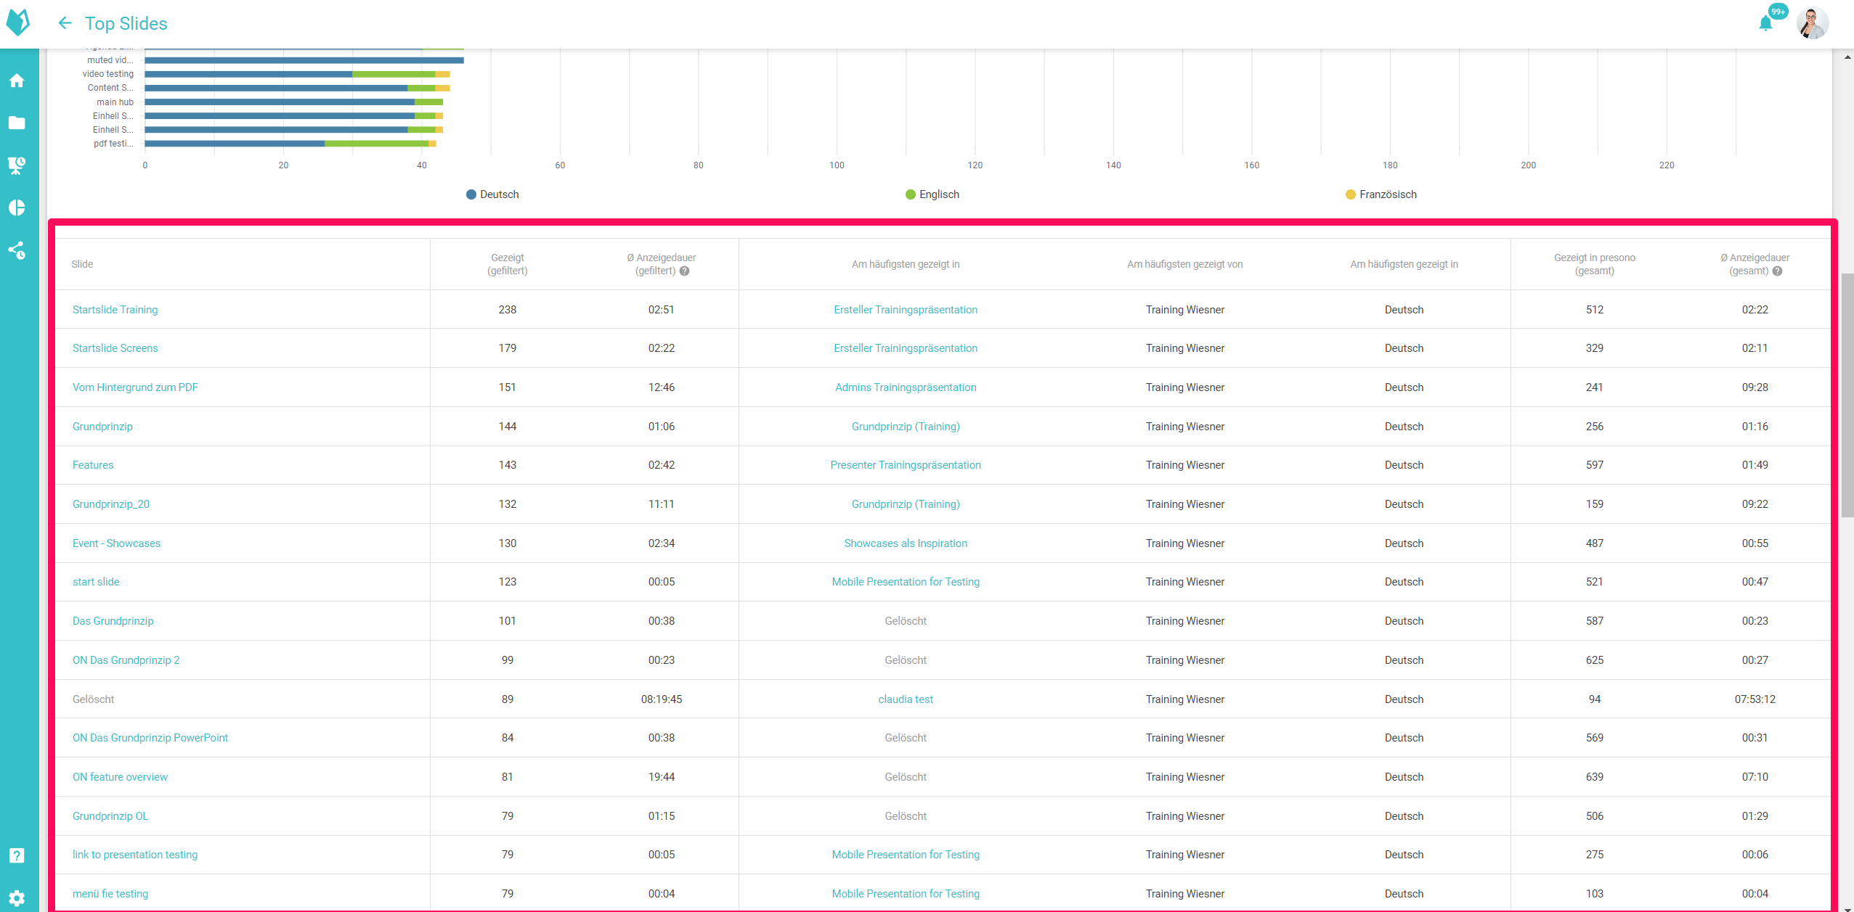
Task: Open the help question mark icon in the sidebar
Action: (x=17, y=855)
